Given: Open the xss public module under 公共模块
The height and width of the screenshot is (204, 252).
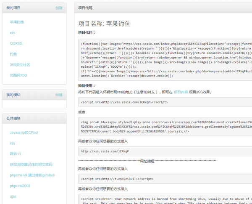Looking at the screenshot, I should 12,143.
